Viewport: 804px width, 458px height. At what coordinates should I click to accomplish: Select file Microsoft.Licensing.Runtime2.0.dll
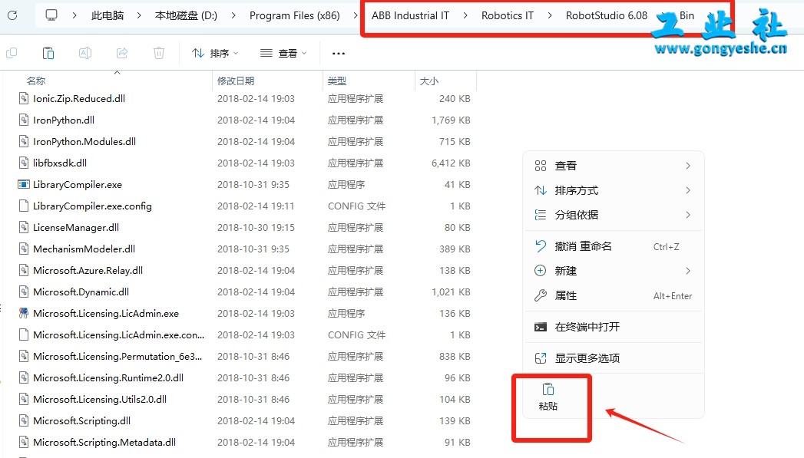click(108, 378)
